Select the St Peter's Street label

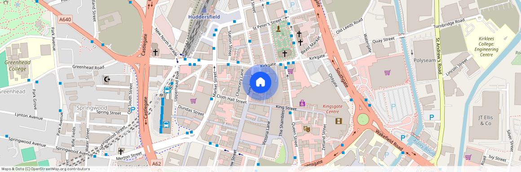(x=267, y=25)
